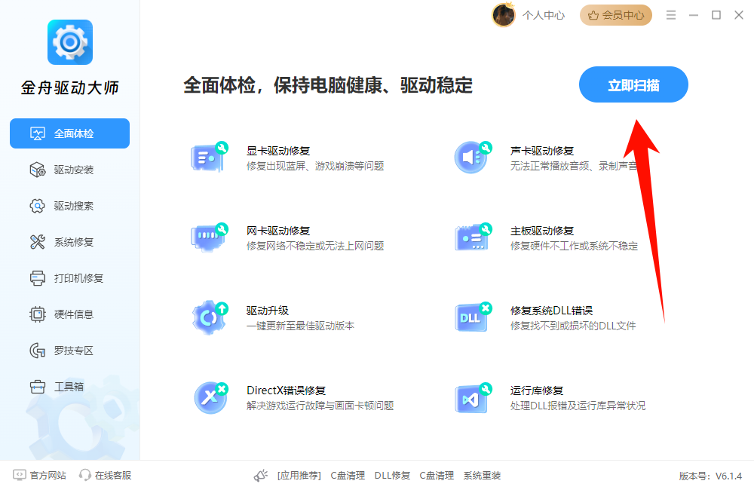Minimize the application window
The height and width of the screenshot is (490, 754).
(x=694, y=15)
